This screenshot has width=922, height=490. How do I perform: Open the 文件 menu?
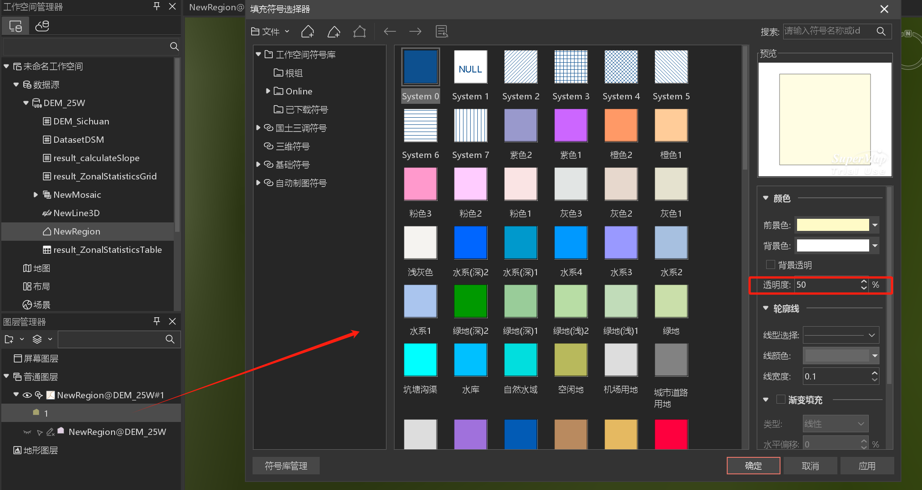tap(270, 31)
